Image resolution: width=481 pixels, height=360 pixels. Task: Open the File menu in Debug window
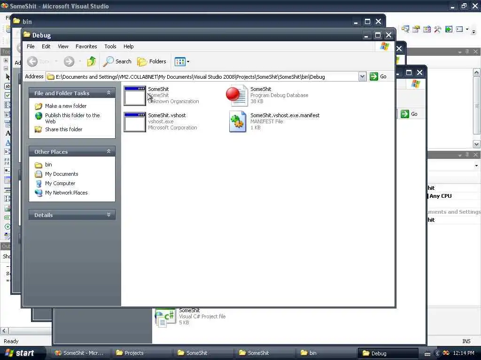(x=31, y=46)
